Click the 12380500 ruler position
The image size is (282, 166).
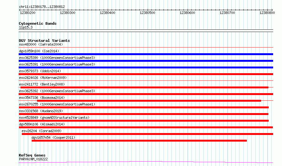(x=147, y=13)
